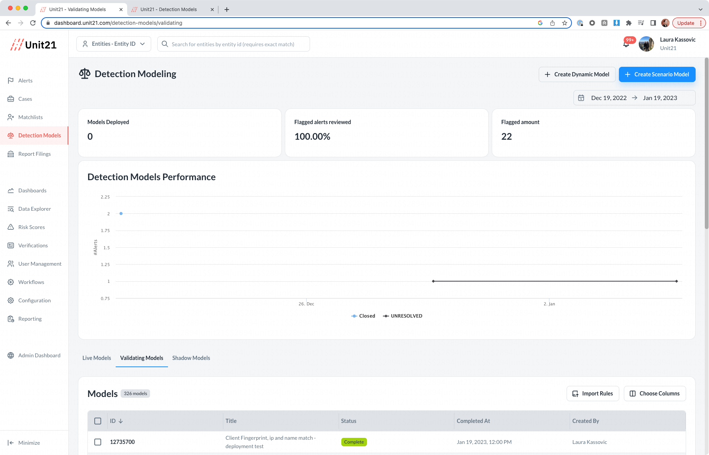Click the Reporting document icon
Screen dimensions: 709x455
[x=11, y=319]
